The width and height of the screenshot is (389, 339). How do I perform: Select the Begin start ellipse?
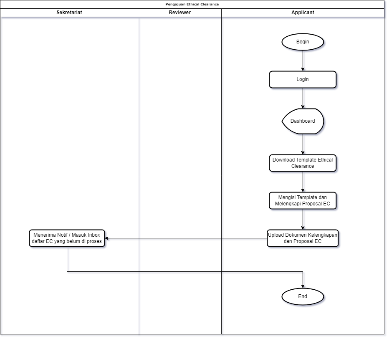303,42
